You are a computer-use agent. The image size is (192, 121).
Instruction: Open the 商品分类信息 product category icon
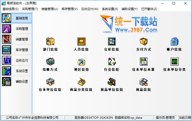pyautogui.click(x=81, y=82)
